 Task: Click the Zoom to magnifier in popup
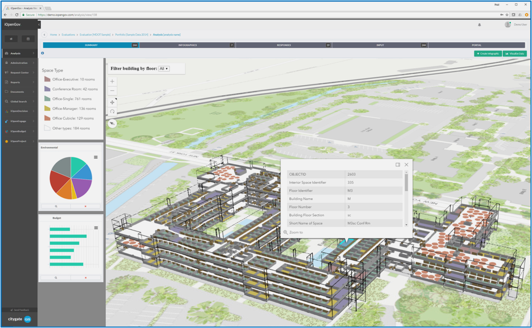[x=285, y=232]
